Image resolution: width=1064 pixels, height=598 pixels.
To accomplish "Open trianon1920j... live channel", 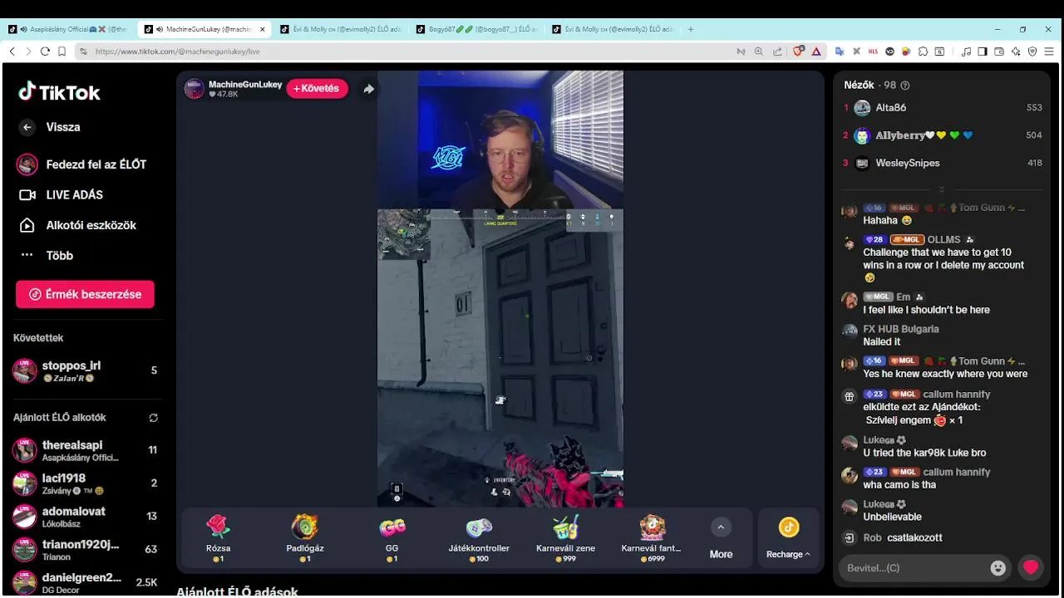I will tap(86, 550).
